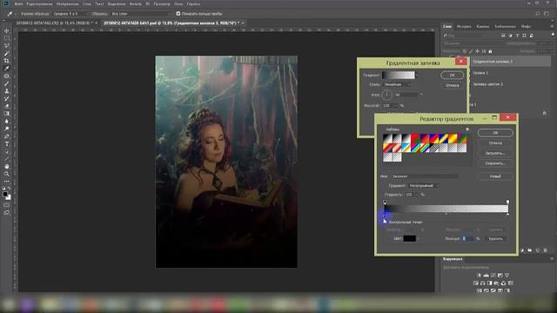Viewport: 557px width, 313px height.
Task: Click lock position icon in Layers panel
Action: pos(477,51)
